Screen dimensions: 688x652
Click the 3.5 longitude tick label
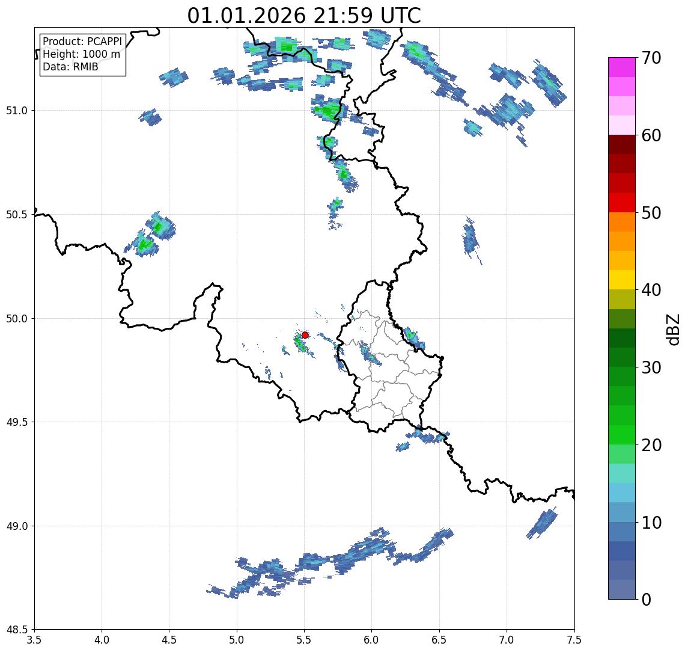[x=34, y=639]
